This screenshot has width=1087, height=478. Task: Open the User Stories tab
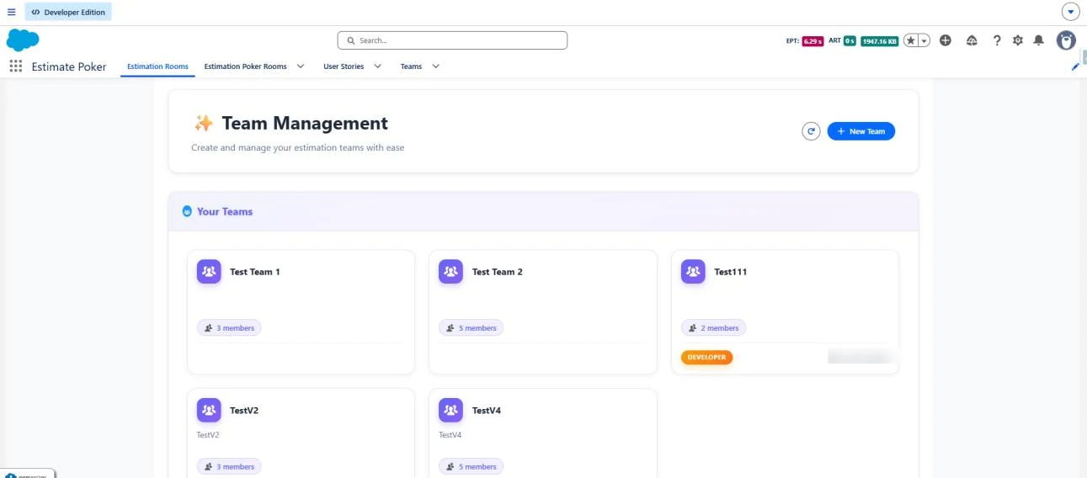click(x=344, y=66)
